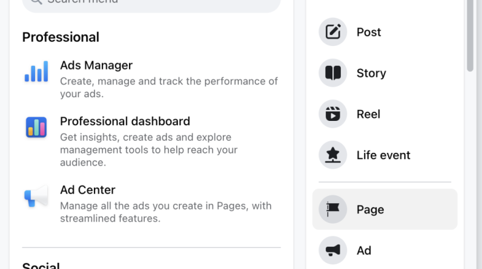Open the Ad Center title link
The image size is (482, 269).
[x=88, y=190]
